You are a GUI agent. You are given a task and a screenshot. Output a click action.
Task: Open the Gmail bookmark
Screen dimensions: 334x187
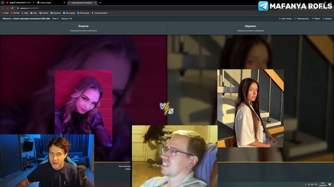(5, 13)
